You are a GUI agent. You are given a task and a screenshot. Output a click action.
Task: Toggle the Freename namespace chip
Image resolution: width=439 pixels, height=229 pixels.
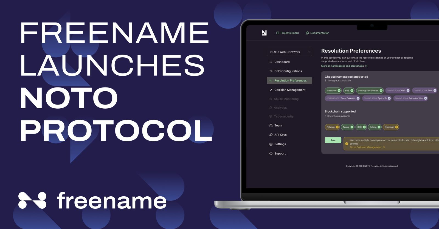[x=333, y=91]
